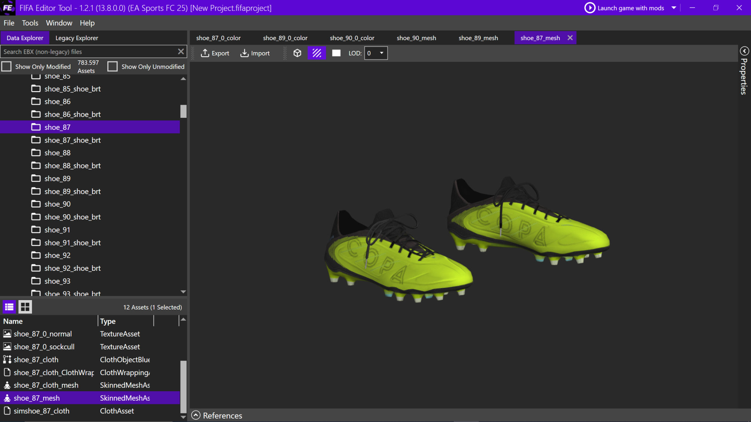The height and width of the screenshot is (422, 751).
Task: Switch to Legacy Explorer tab
Action: point(77,38)
